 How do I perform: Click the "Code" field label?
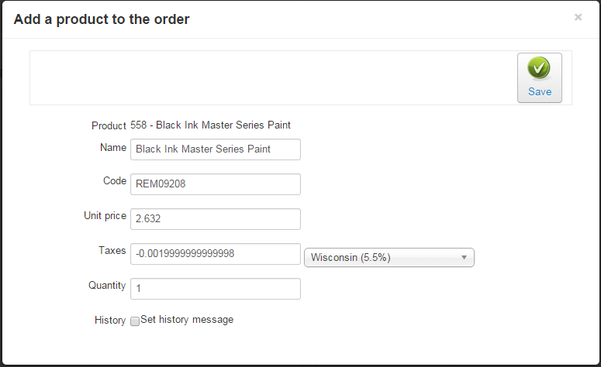[x=114, y=180]
